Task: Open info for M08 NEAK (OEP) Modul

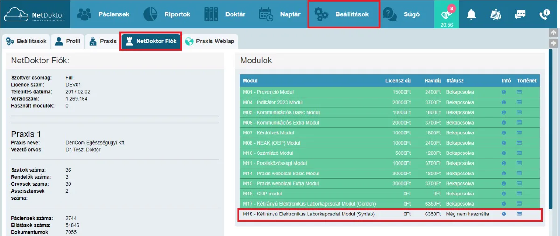Action: coord(504,143)
